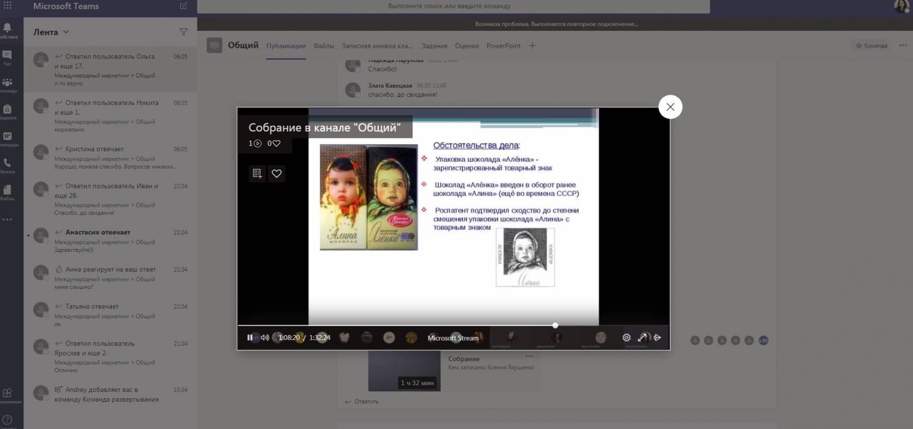Click the Команда button

[871, 46]
